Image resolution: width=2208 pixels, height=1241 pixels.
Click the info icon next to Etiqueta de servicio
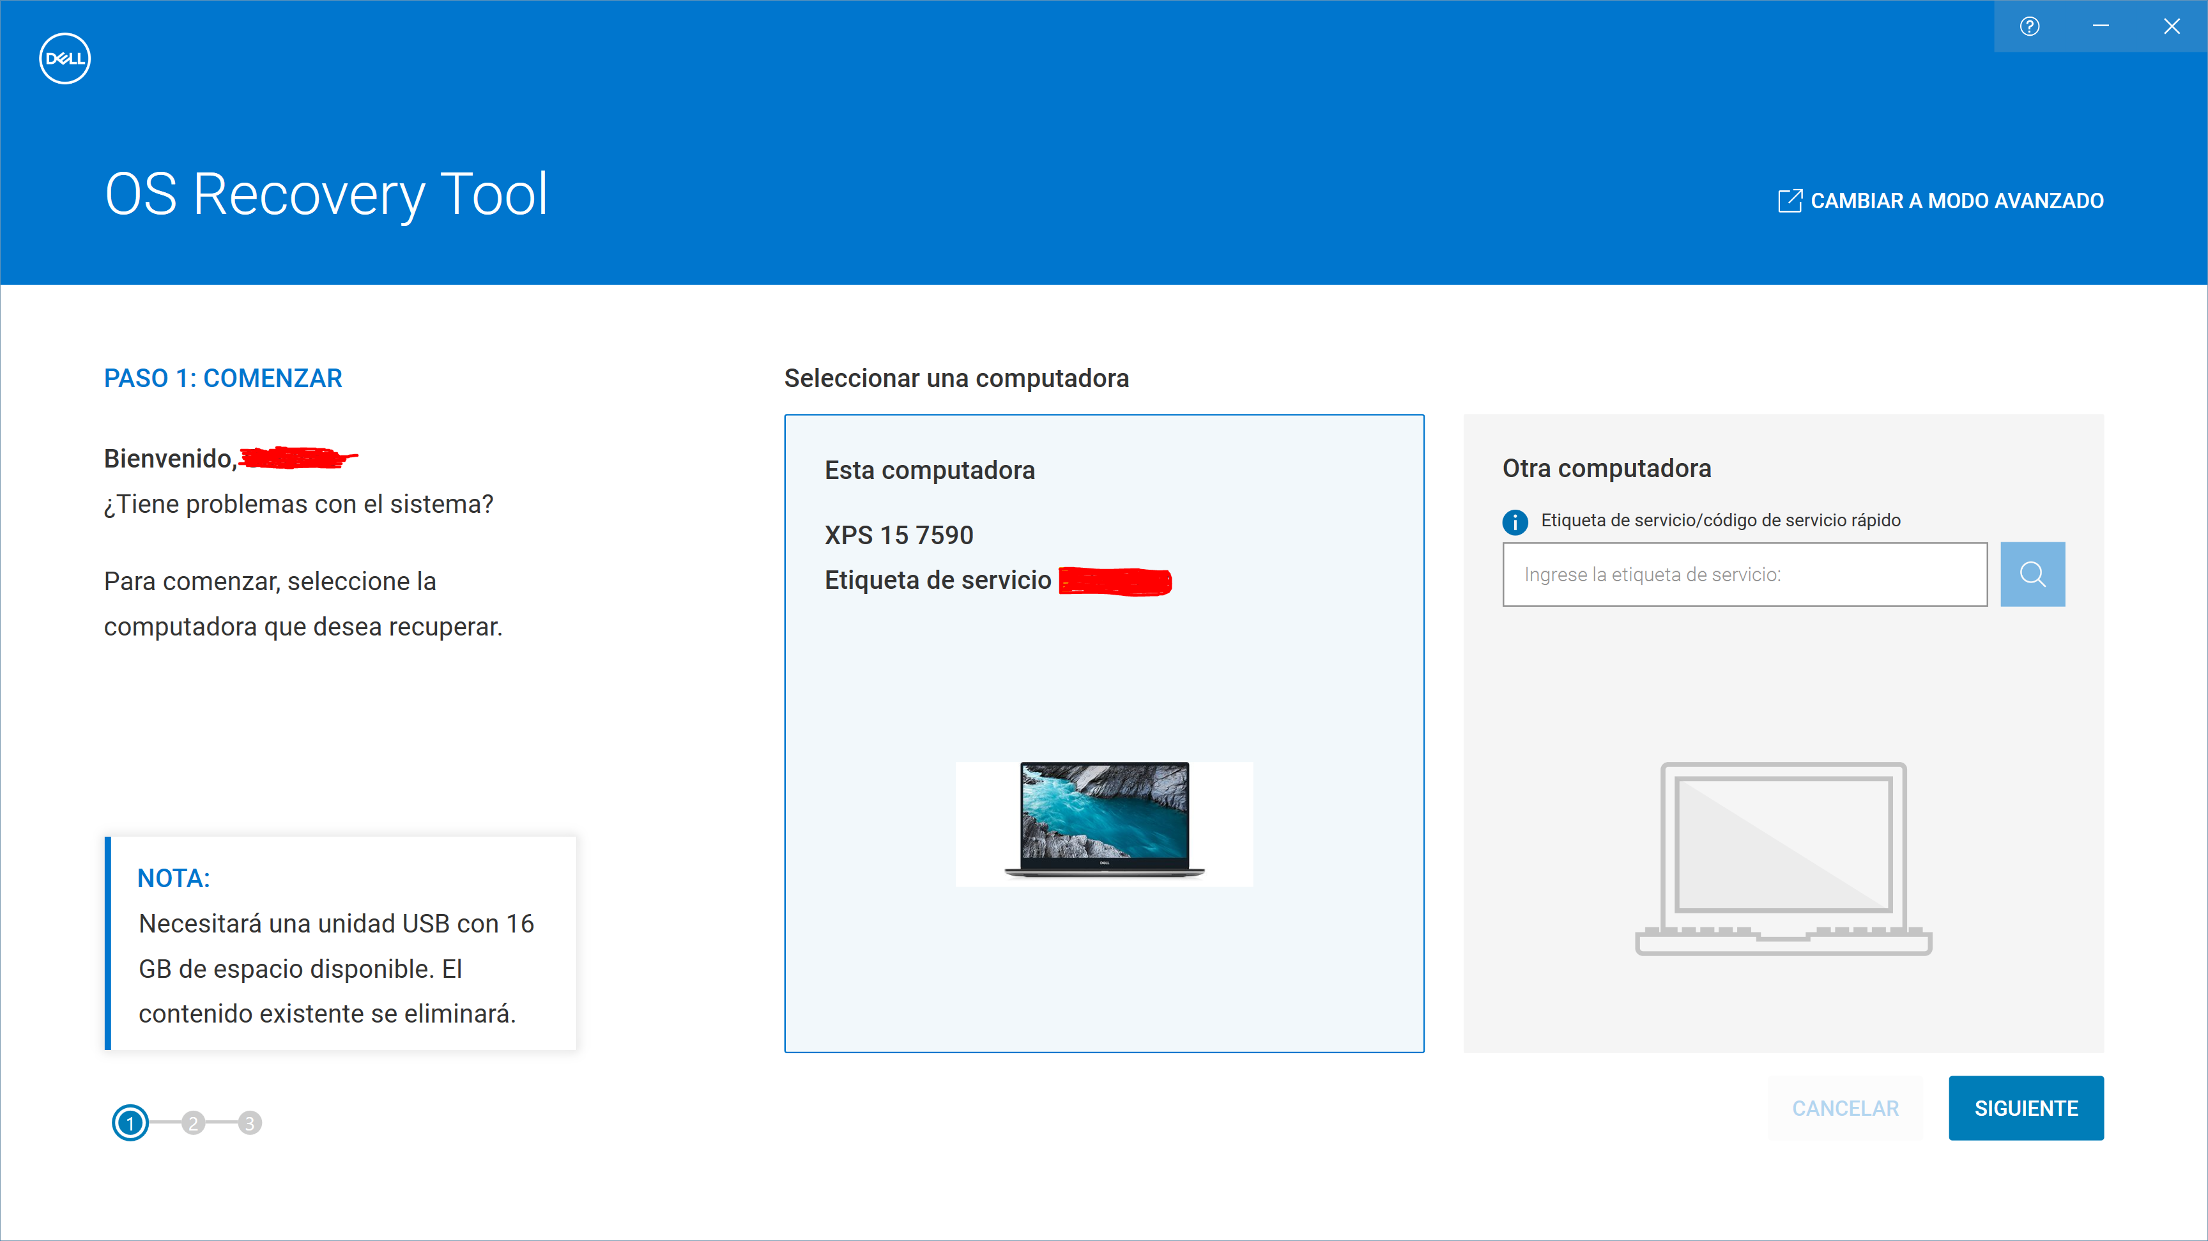[1515, 521]
